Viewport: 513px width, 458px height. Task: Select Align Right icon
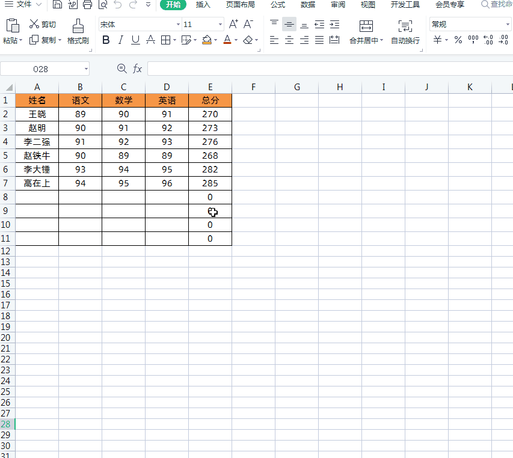tap(304, 40)
